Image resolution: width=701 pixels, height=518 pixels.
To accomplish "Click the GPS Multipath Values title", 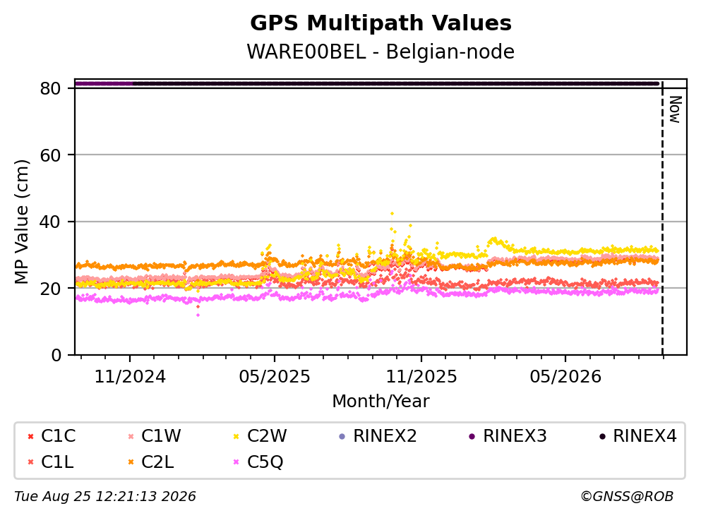I will coord(381,23).
